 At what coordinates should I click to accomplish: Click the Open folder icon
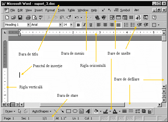(14, 17)
